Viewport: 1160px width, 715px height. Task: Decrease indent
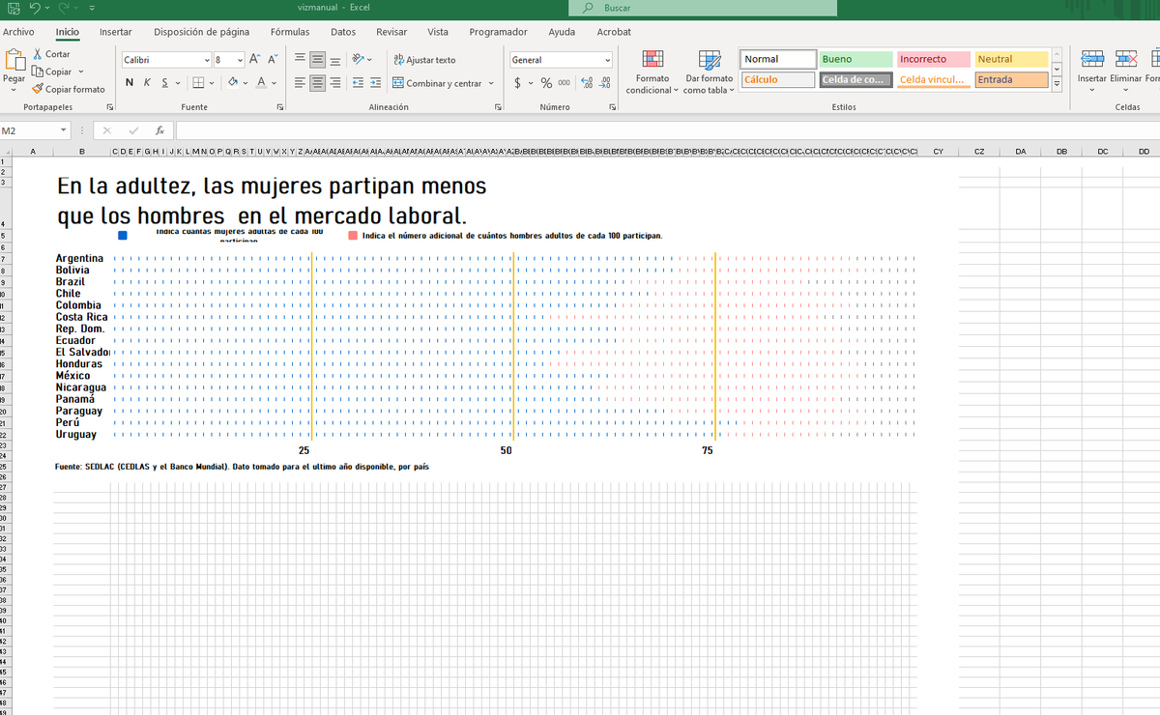click(x=359, y=83)
